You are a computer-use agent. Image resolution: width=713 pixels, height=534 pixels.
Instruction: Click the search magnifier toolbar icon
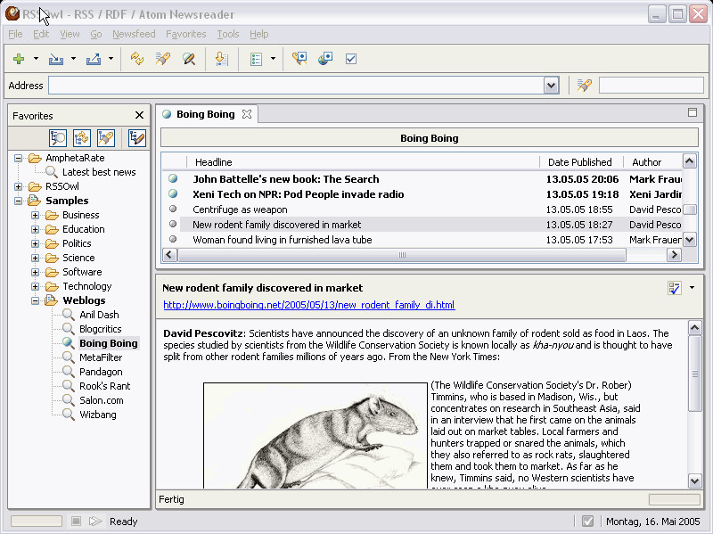coord(189,59)
